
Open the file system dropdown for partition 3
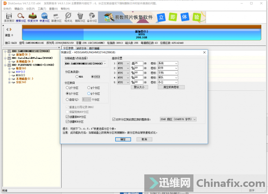[x=123, y=73]
